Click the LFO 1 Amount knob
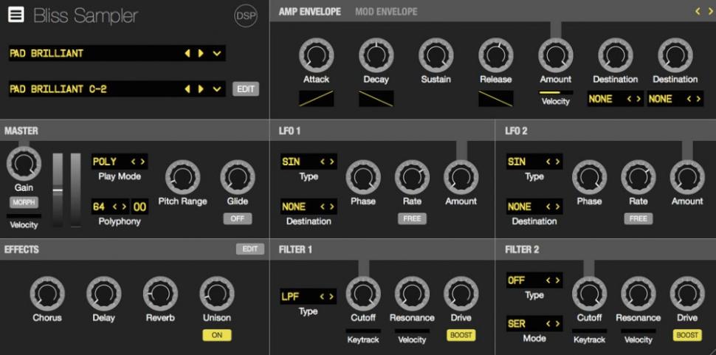Screen dimensions: 716x355 [461, 177]
